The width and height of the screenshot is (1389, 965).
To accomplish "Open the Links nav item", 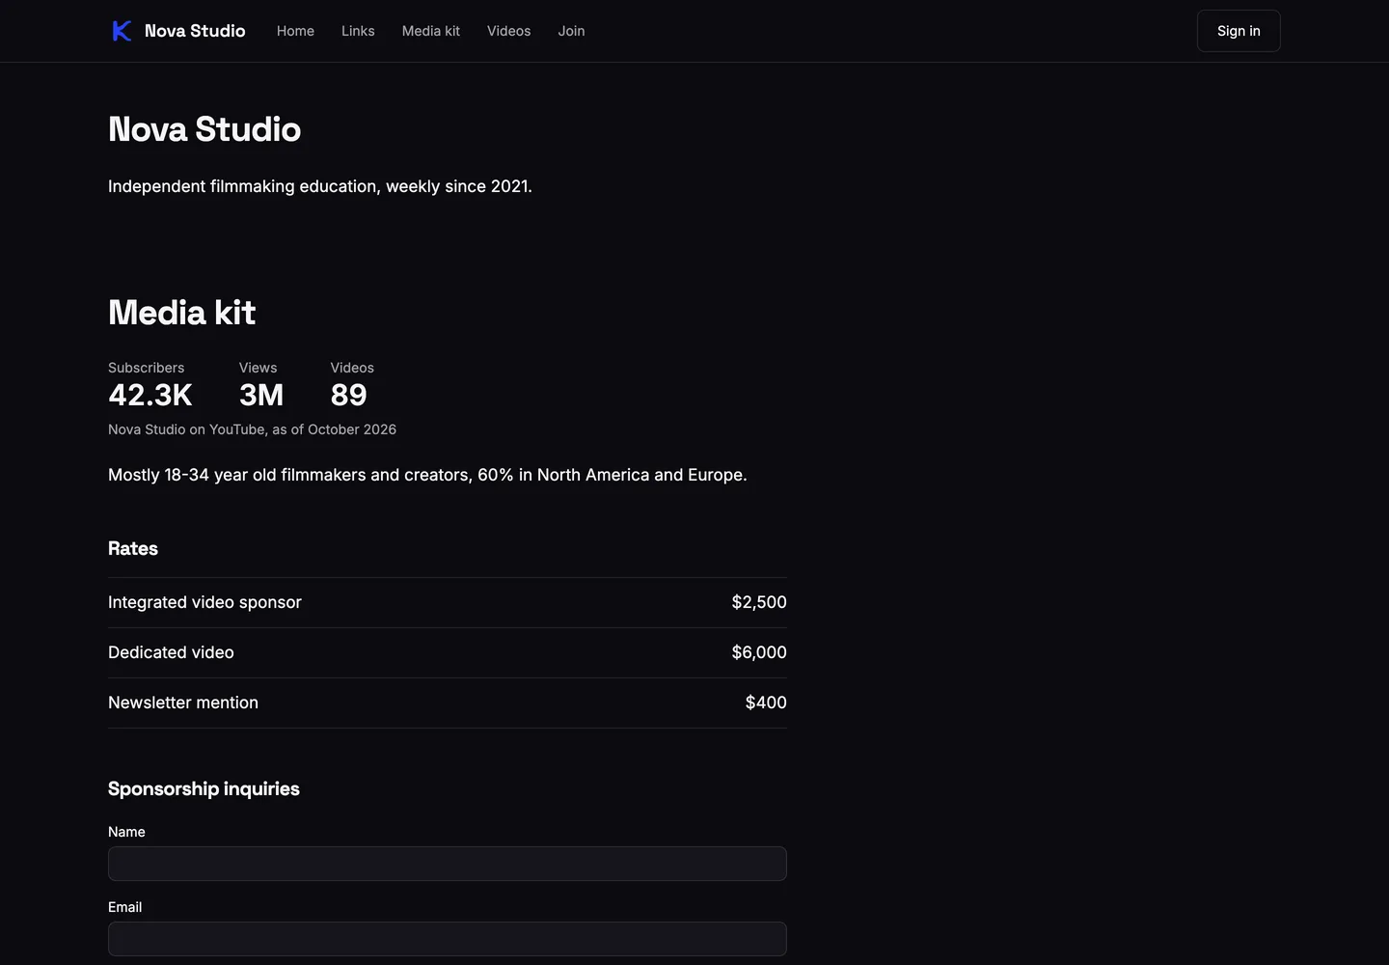I will coord(358,31).
